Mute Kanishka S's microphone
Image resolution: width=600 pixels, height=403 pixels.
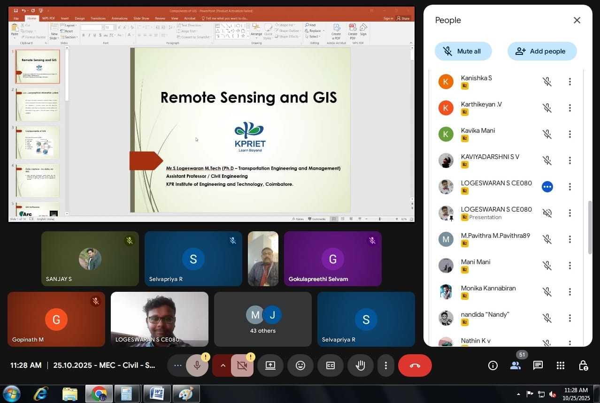click(547, 82)
